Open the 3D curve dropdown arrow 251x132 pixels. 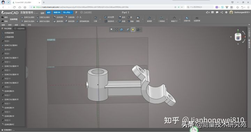[x=167, y=19]
